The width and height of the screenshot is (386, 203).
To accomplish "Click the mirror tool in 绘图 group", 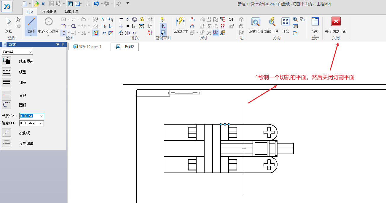I will coord(84,33).
